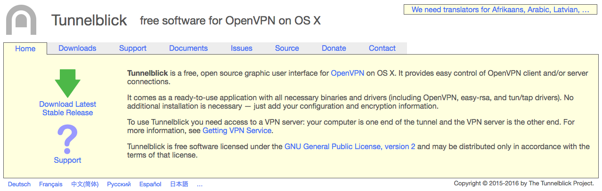Go to the Contact tab
The image size is (602, 191).
[x=382, y=48]
